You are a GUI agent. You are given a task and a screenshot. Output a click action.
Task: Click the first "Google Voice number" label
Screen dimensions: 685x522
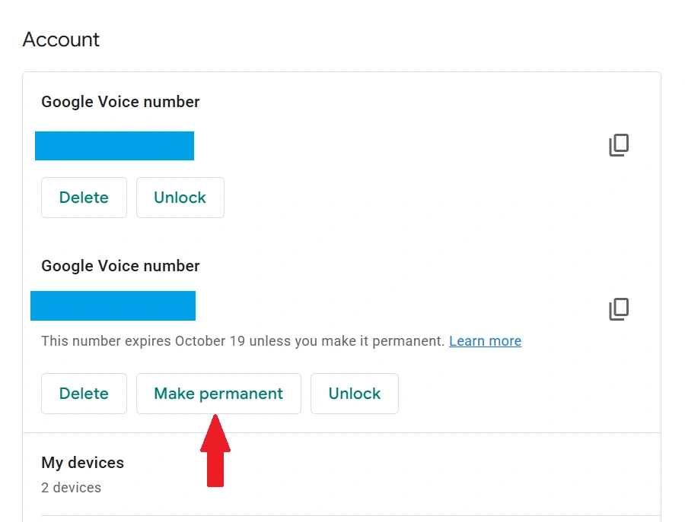click(x=120, y=102)
